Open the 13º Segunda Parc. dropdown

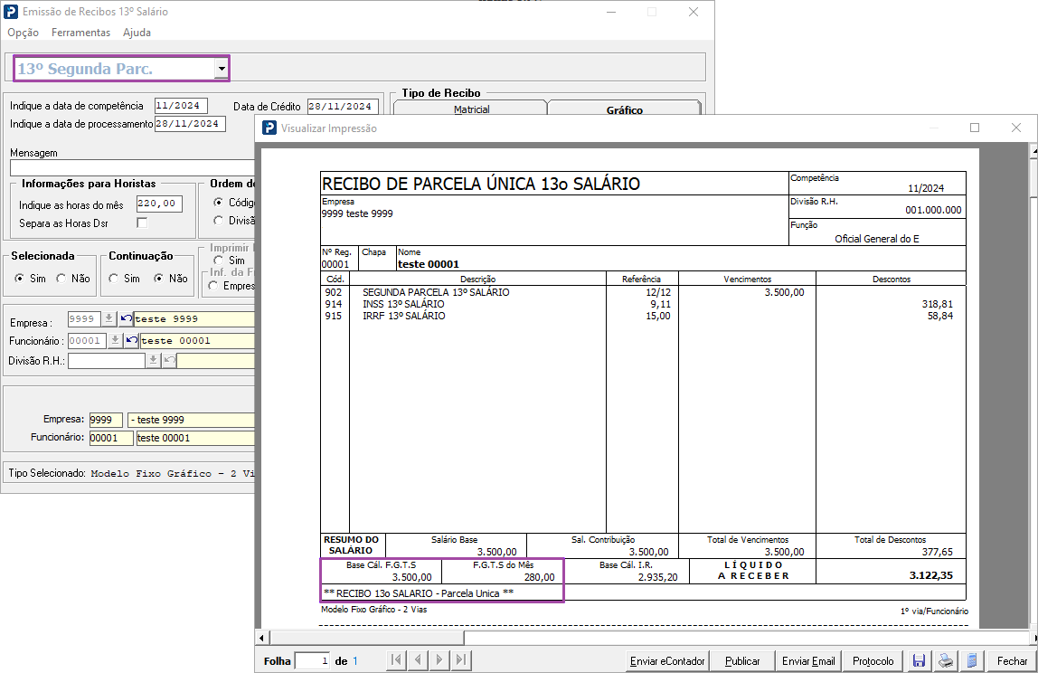point(222,68)
